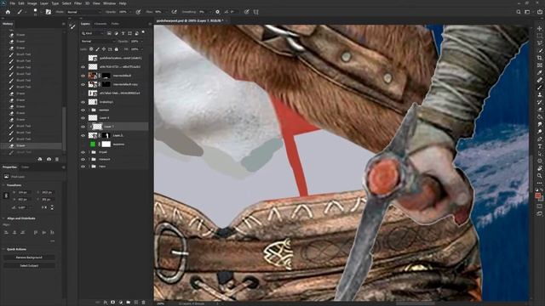
Task: Toggle airbrush-style build-up in the options bar
Action: [x=174, y=12]
